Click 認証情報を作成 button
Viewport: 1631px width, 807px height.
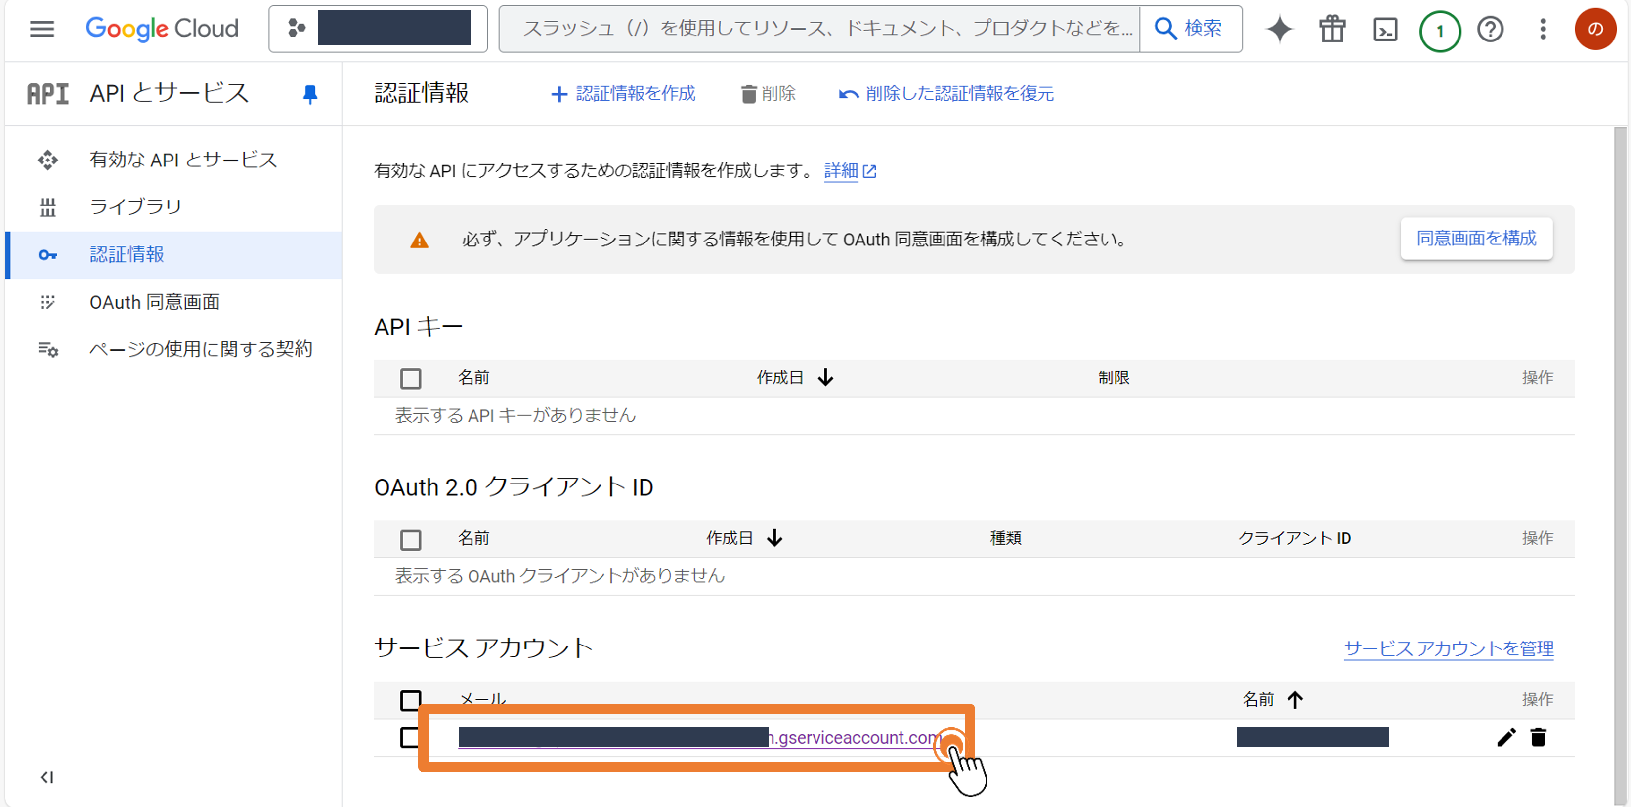[623, 94]
